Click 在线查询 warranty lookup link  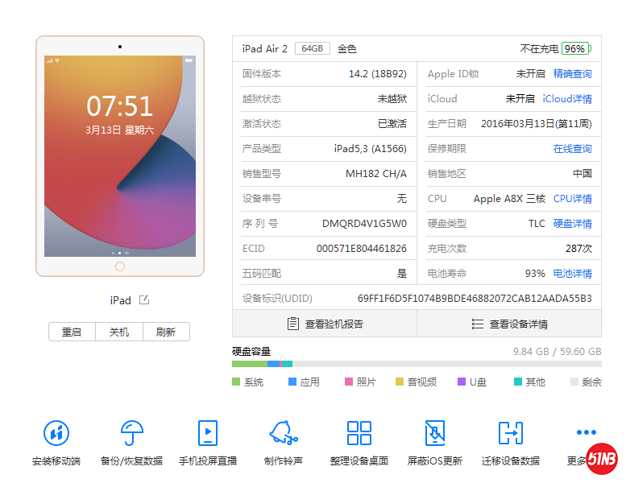coord(572,149)
